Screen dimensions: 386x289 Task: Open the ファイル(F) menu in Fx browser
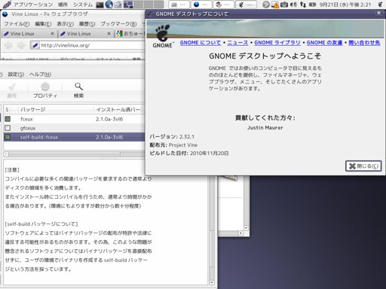tap(17, 24)
